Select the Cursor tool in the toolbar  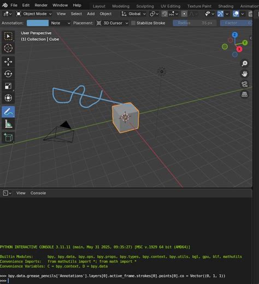pyautogui.click(x=8, y=48)
